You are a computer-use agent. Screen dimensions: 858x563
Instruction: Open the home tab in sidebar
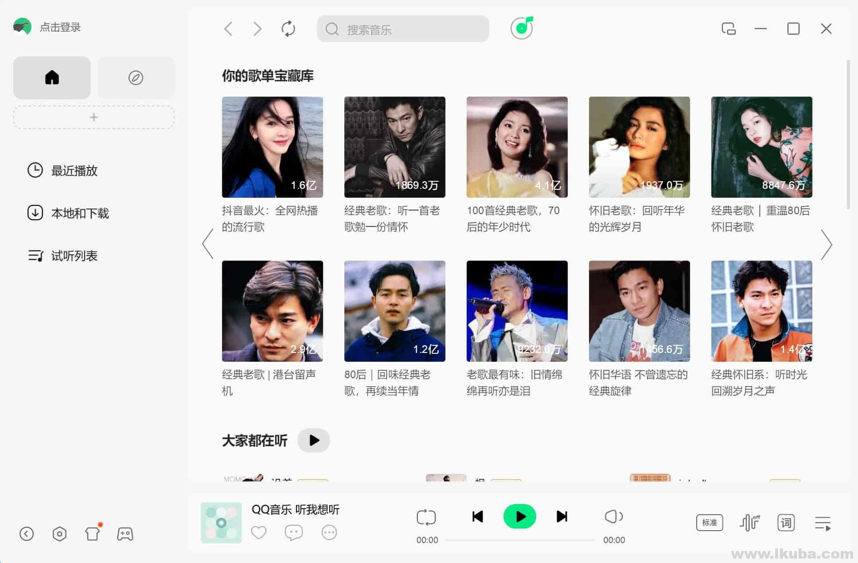pos(52,78)
